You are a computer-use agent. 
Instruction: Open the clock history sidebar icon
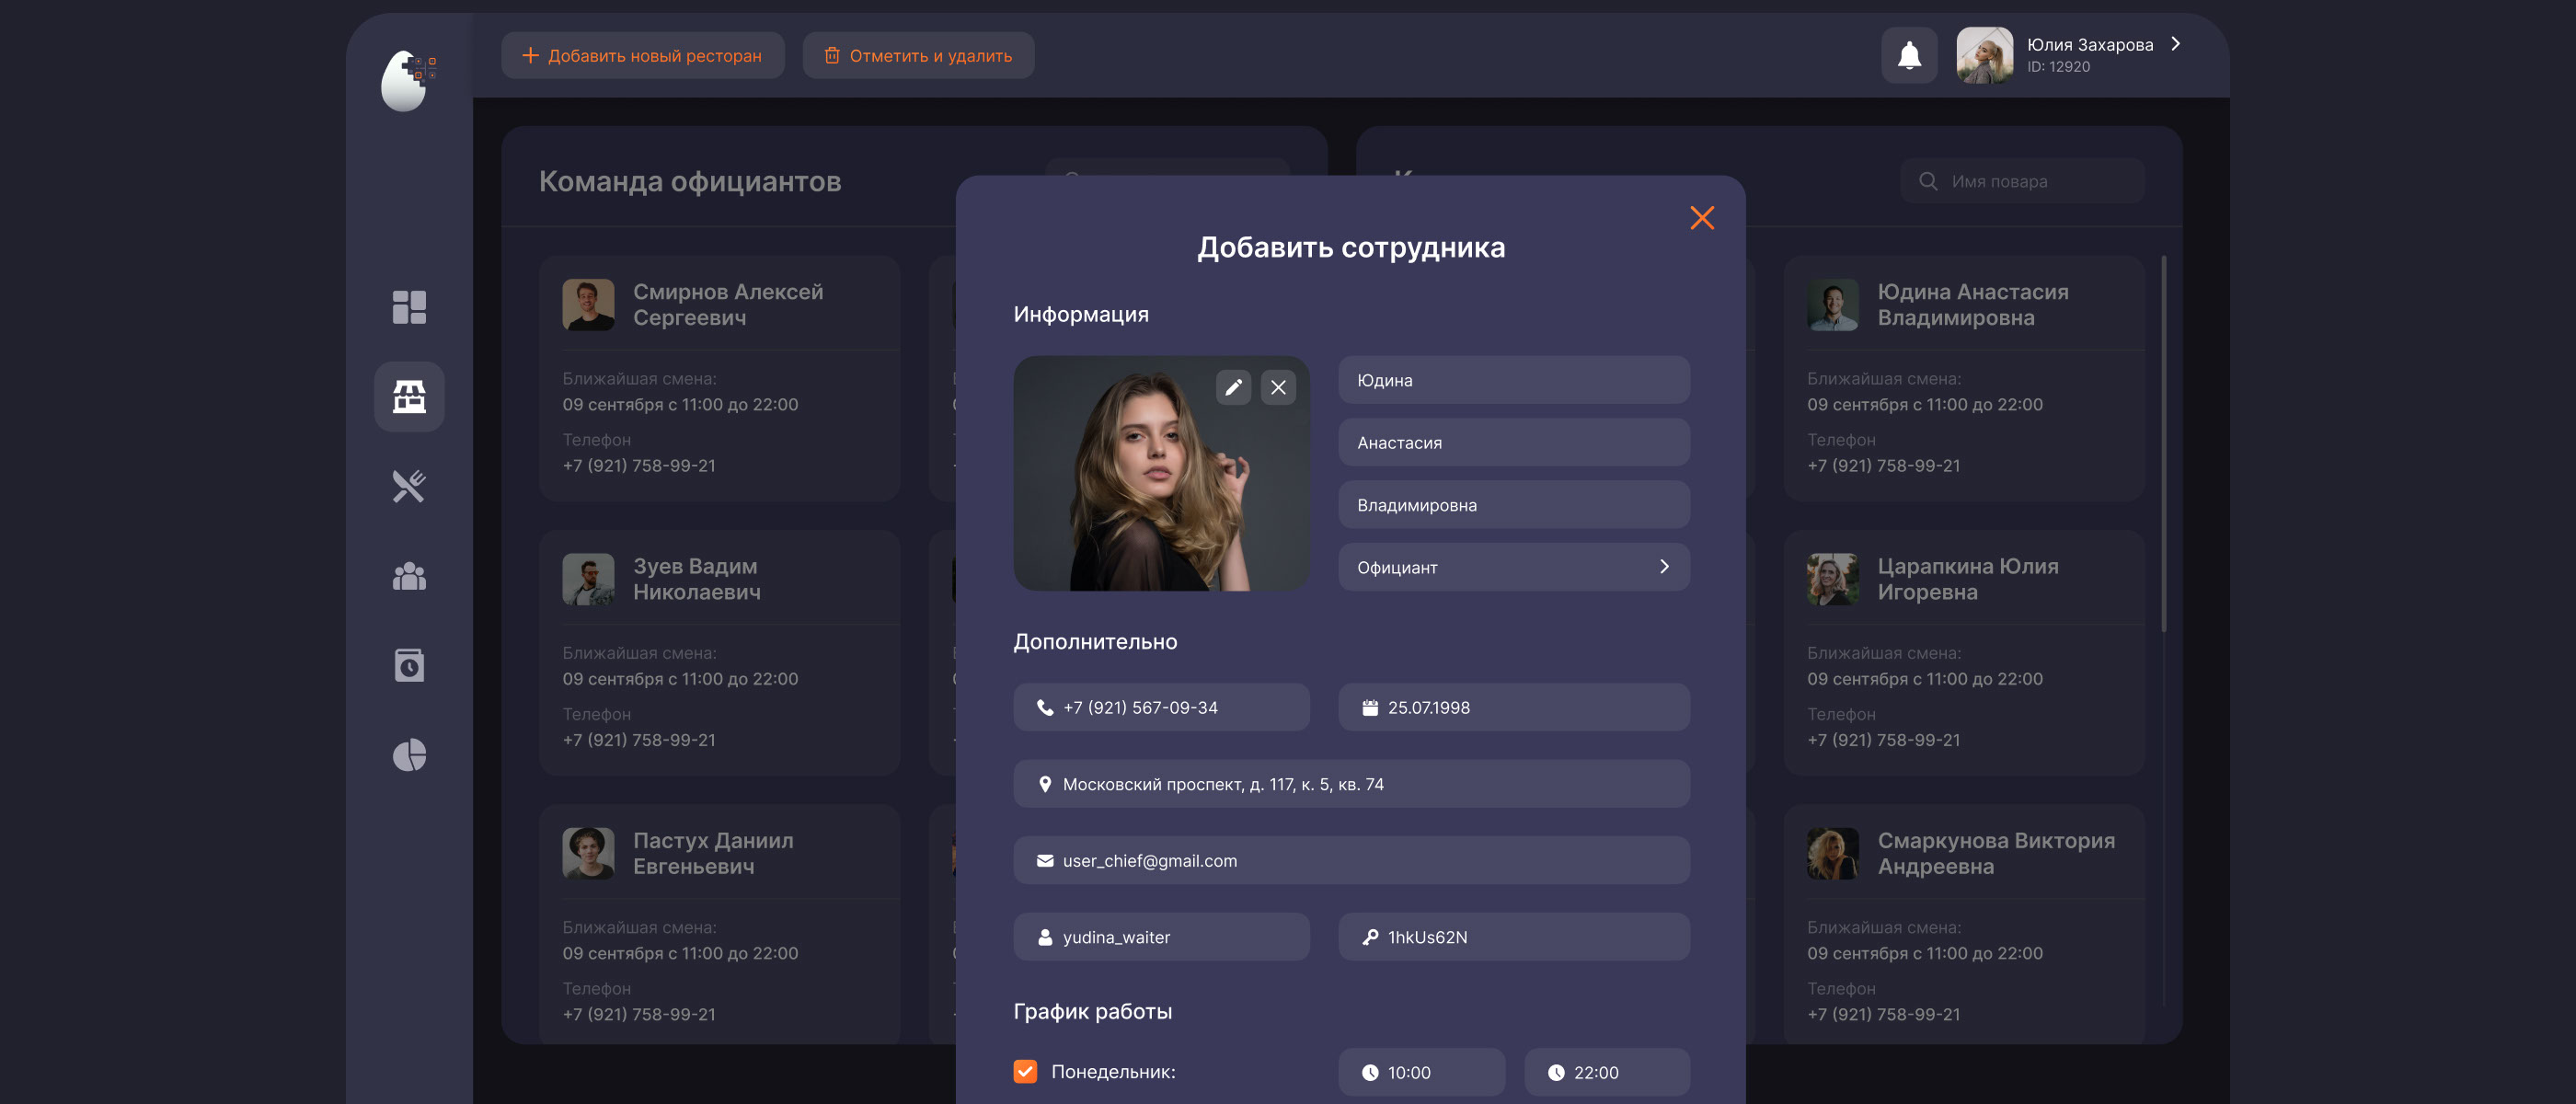pyautogui.click(x=409, y=665)
